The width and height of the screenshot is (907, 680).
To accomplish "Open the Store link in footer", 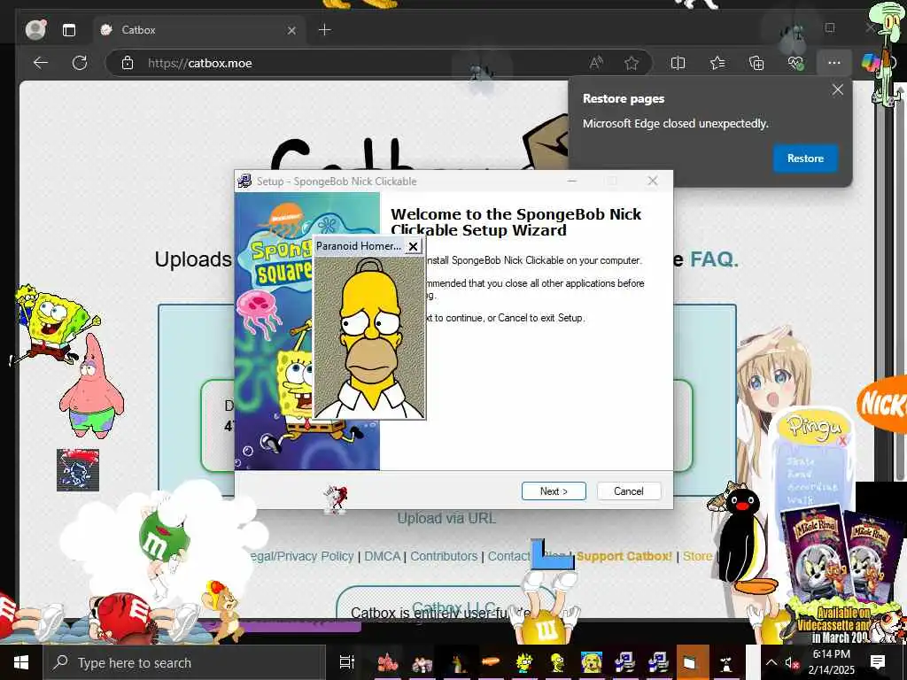I will (x=698, y=556).
